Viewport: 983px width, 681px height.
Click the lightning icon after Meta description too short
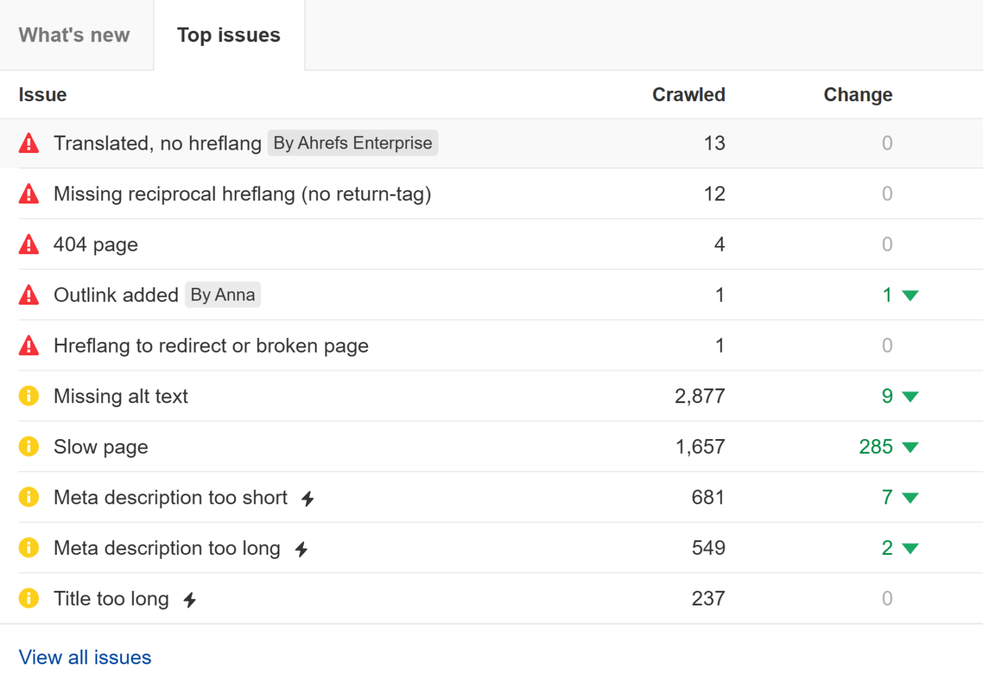coord(308,499)
